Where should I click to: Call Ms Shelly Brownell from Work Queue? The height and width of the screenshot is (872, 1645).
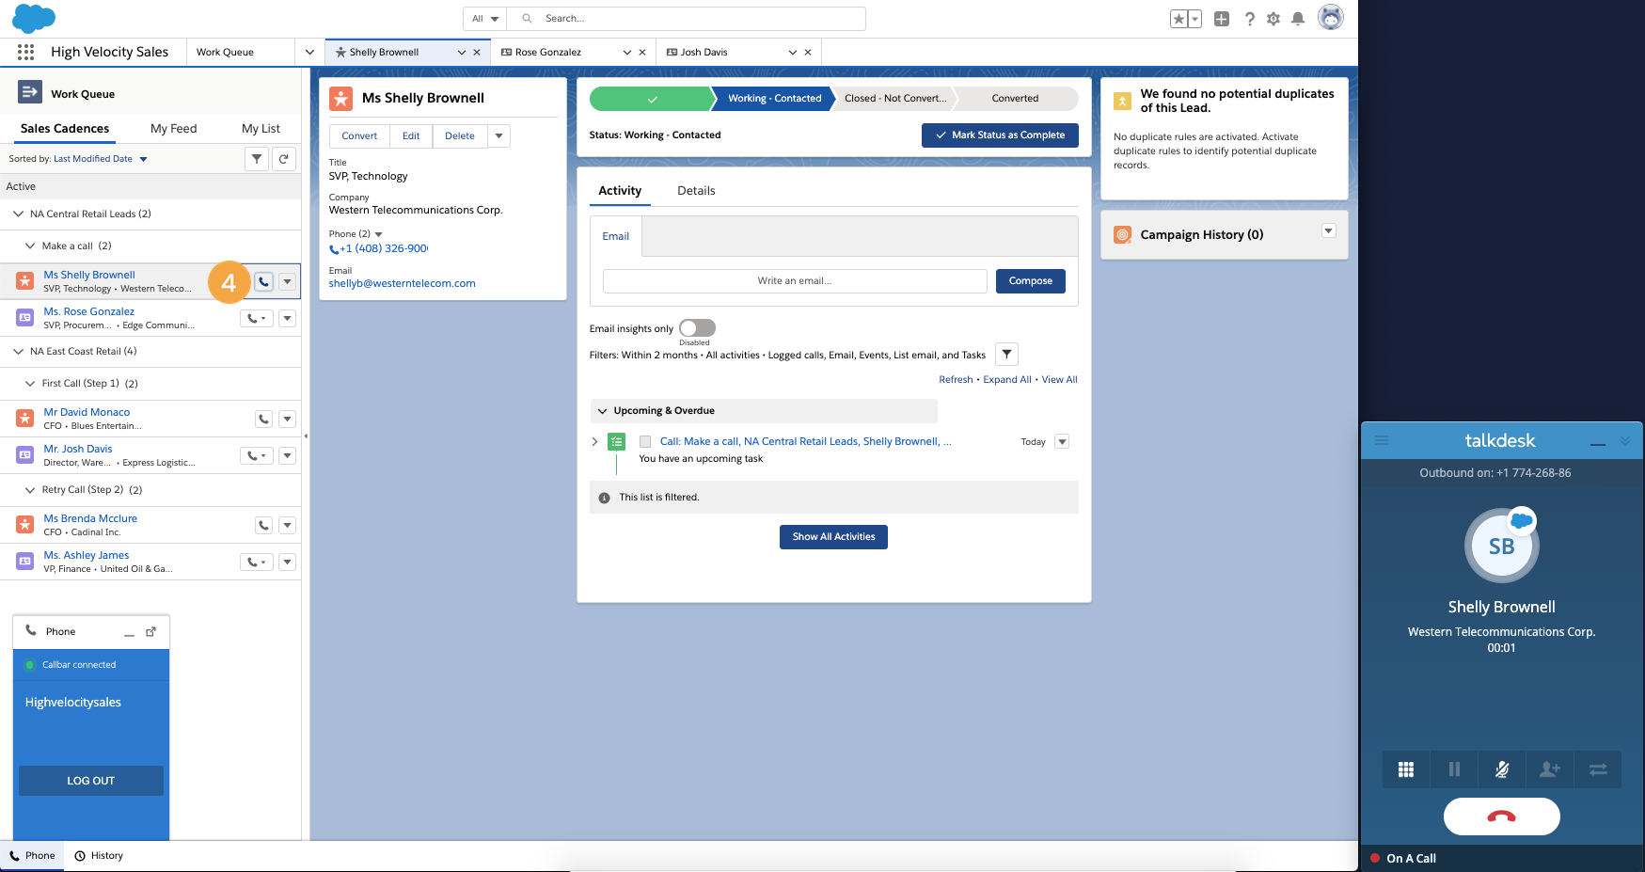(264, 281)
